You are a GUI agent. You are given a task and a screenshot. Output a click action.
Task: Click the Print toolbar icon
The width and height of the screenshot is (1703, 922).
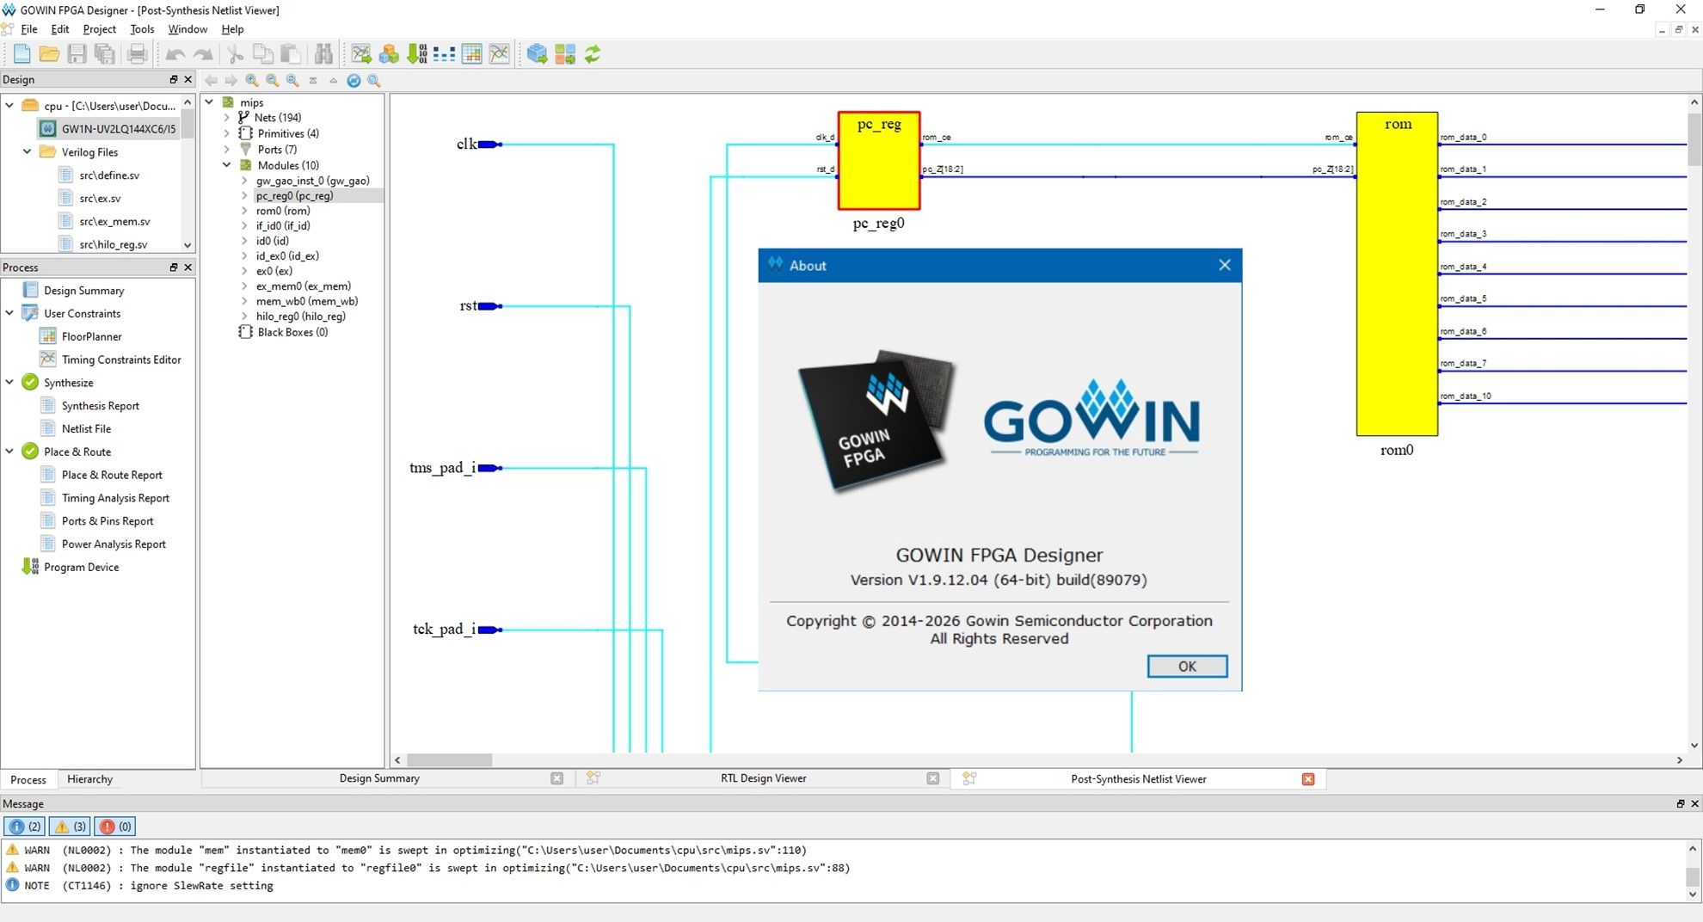click(x=137, y=54)
